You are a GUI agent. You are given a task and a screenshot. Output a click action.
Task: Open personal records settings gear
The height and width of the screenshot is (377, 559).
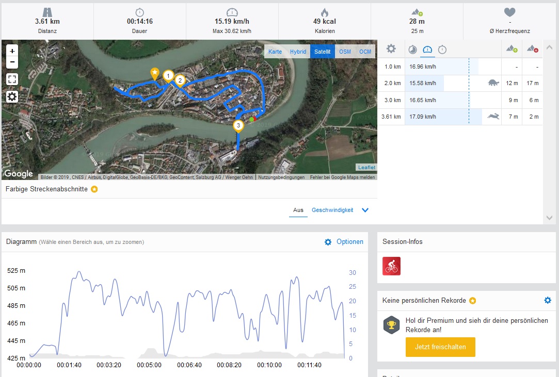pyautogui.click(x=548, y=300)
